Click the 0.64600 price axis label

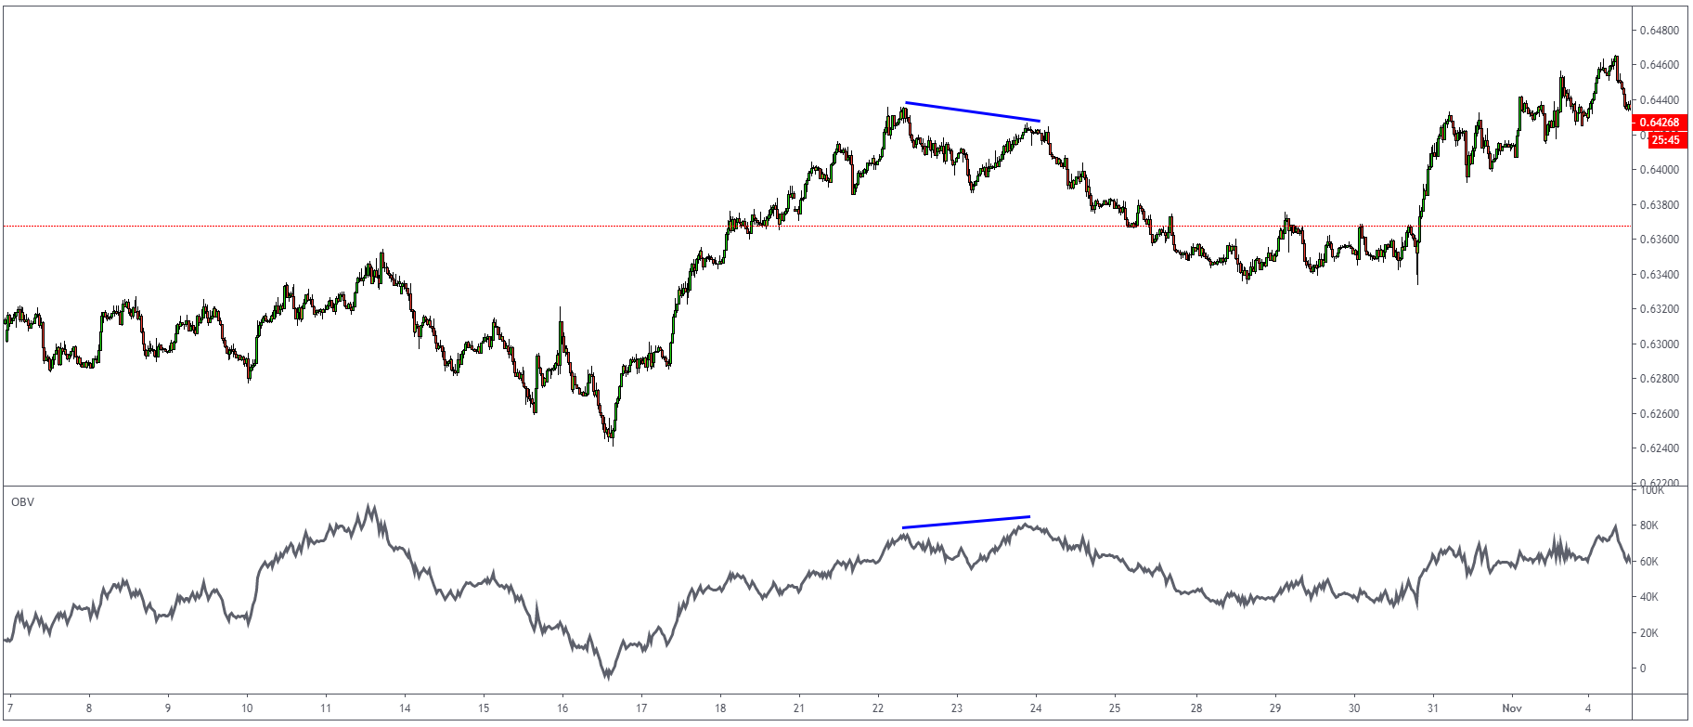click(x=1658, y=65)
